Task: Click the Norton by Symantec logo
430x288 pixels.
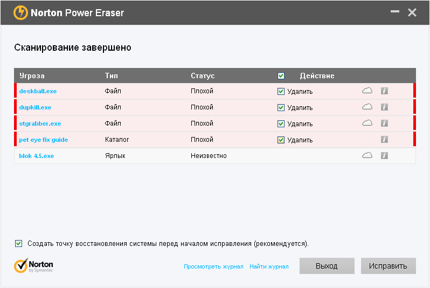Action: [33, 265]
